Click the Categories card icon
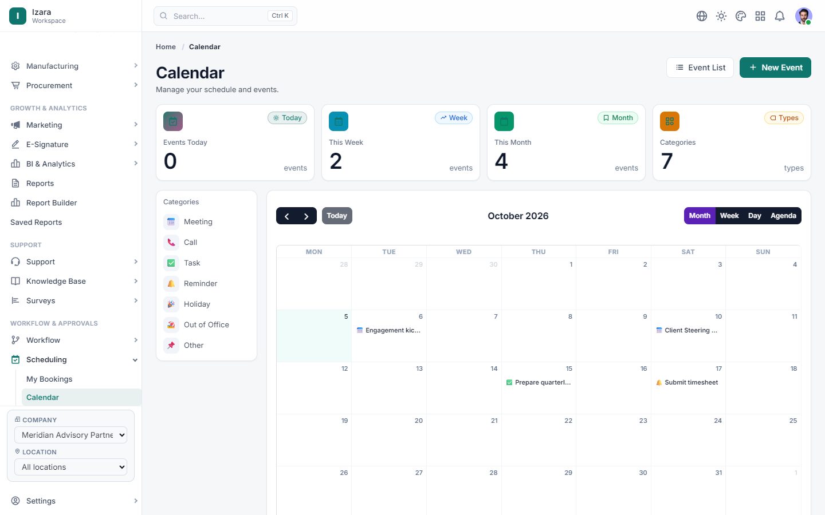 (670, 121)
